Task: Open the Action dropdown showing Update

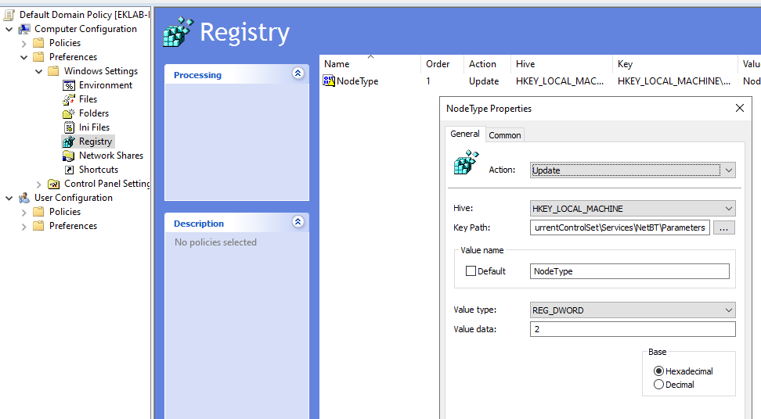Action: click(633, 170)
